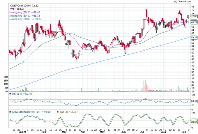
Task: Click the Aug month label
Action: (164, 132)
